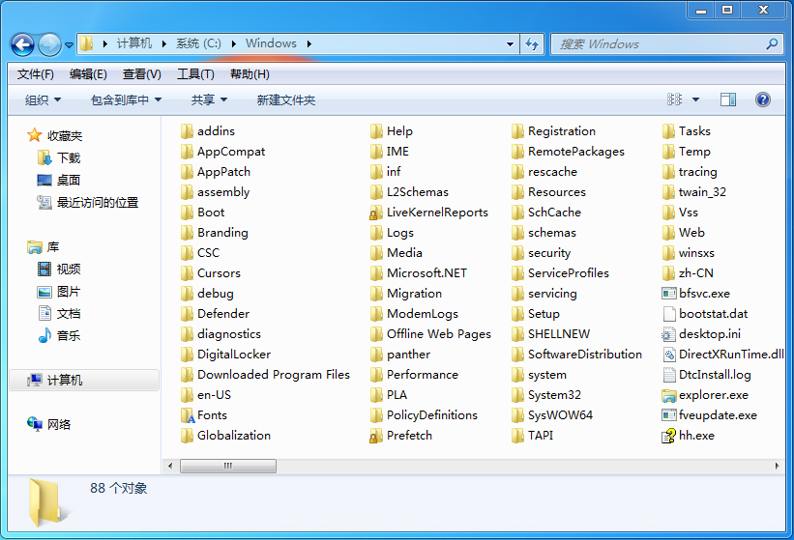Select the hh.exe help file icon
This screenshot has width=794, height=540.
[x=669, y=436]
